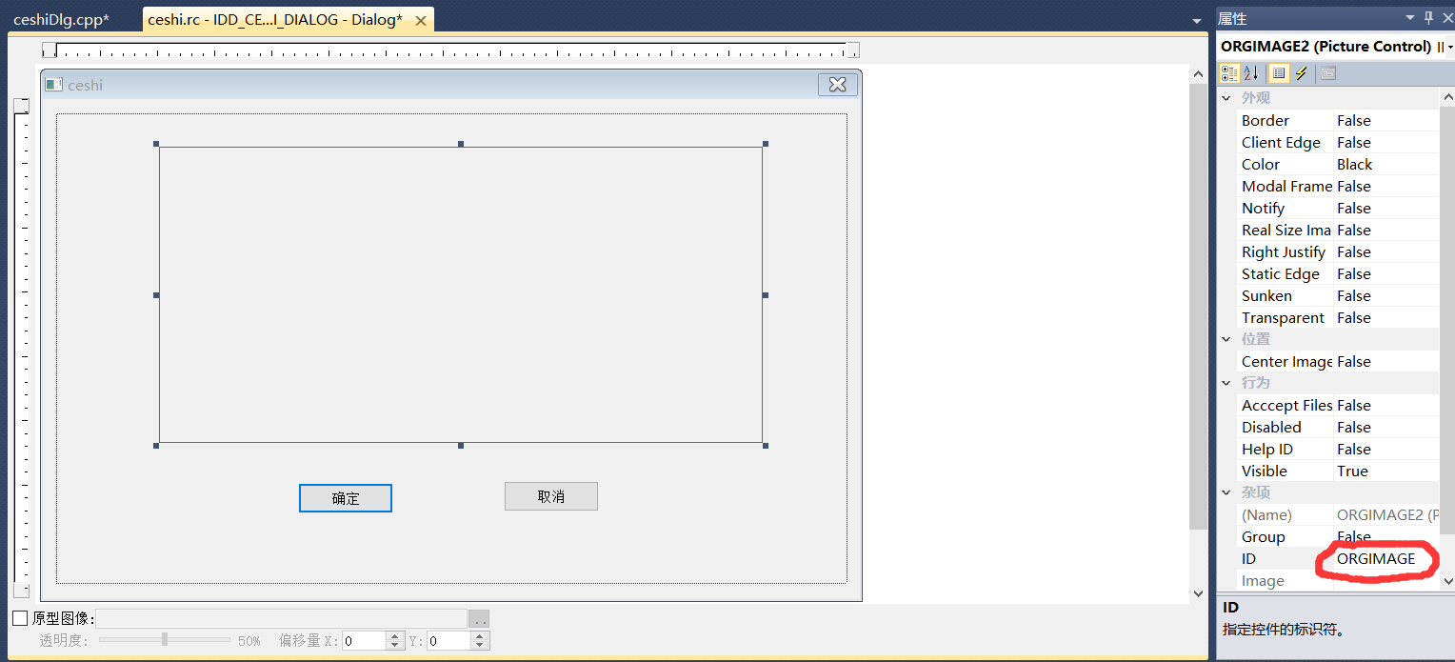The height and width of the screenshot is (662, 1455).
Task: Switch to the ceshi.rc dialog tab
Action: [x=276, y=18]
